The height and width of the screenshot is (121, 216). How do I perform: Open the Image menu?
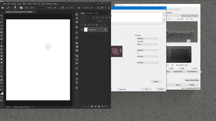[x=13, y=4]
